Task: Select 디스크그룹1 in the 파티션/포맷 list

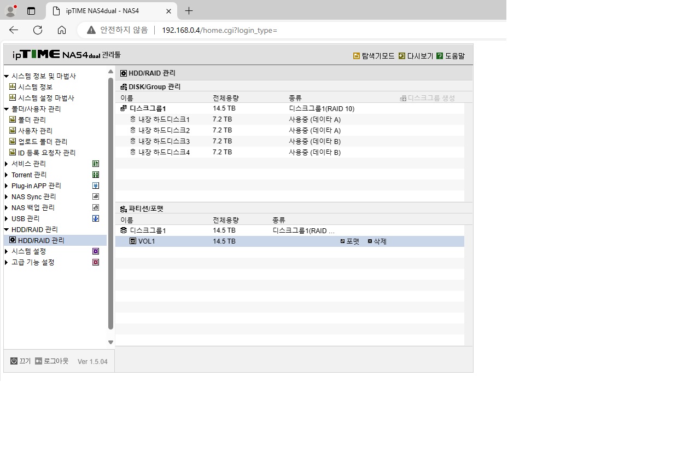Action: point(148,230)
